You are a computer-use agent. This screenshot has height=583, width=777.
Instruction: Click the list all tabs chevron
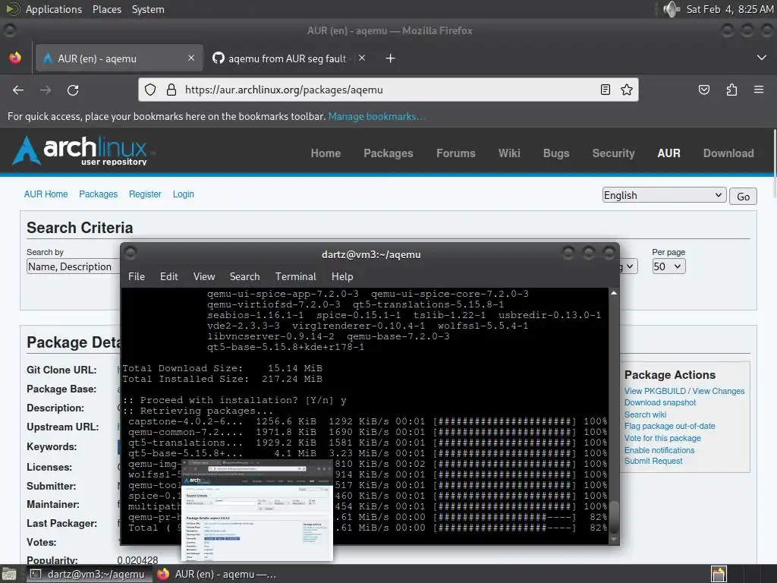click(762, 58)
